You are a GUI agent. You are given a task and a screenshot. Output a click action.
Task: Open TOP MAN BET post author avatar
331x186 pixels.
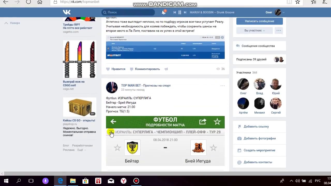(112, 88)
